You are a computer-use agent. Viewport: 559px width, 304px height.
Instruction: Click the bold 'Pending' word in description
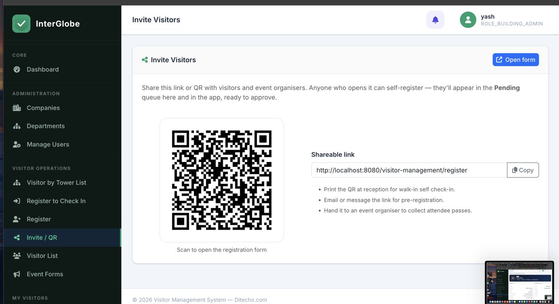point(507,88)
